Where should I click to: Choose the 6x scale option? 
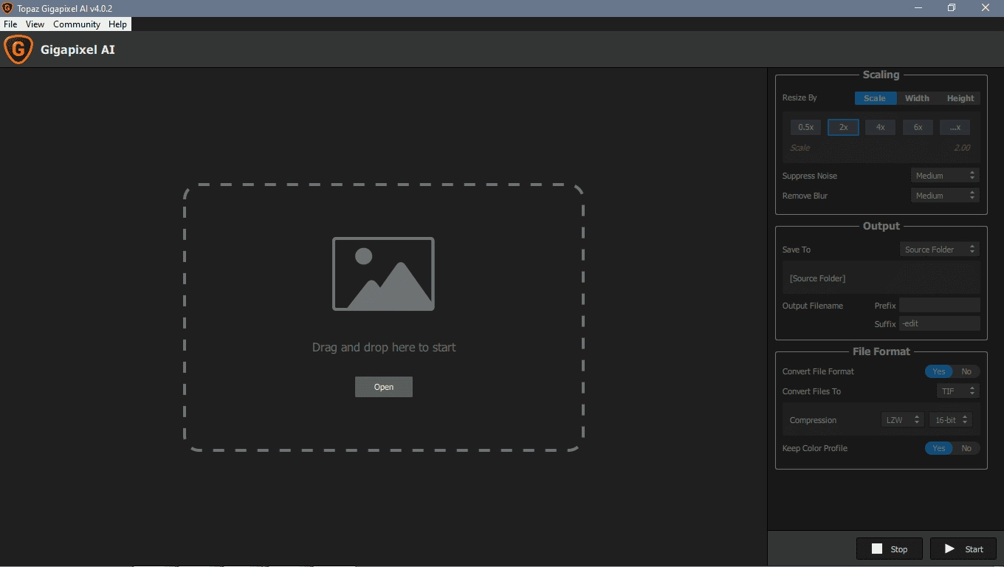pyautogui.click(x=918, y=127)
